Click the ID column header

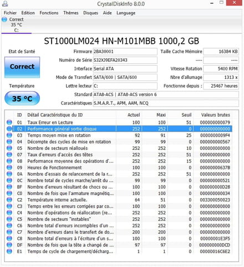coord(19,115)
